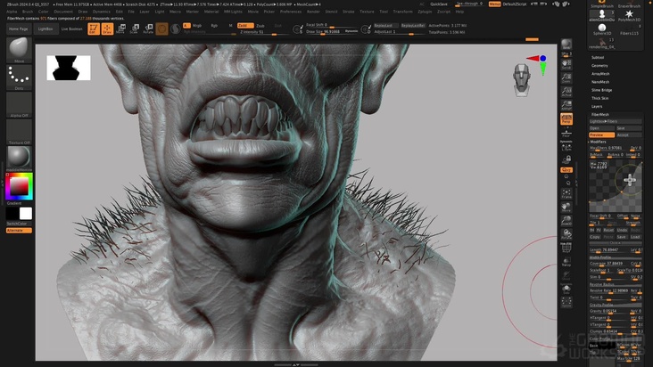Click the Actual size icon
Image resolution: width=653 pixels, height=367 pixels.
(x=566, y=92)
